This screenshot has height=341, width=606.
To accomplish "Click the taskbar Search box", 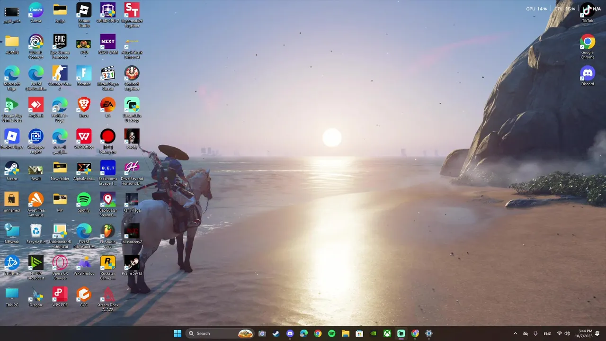I will (x=220, y=333).
